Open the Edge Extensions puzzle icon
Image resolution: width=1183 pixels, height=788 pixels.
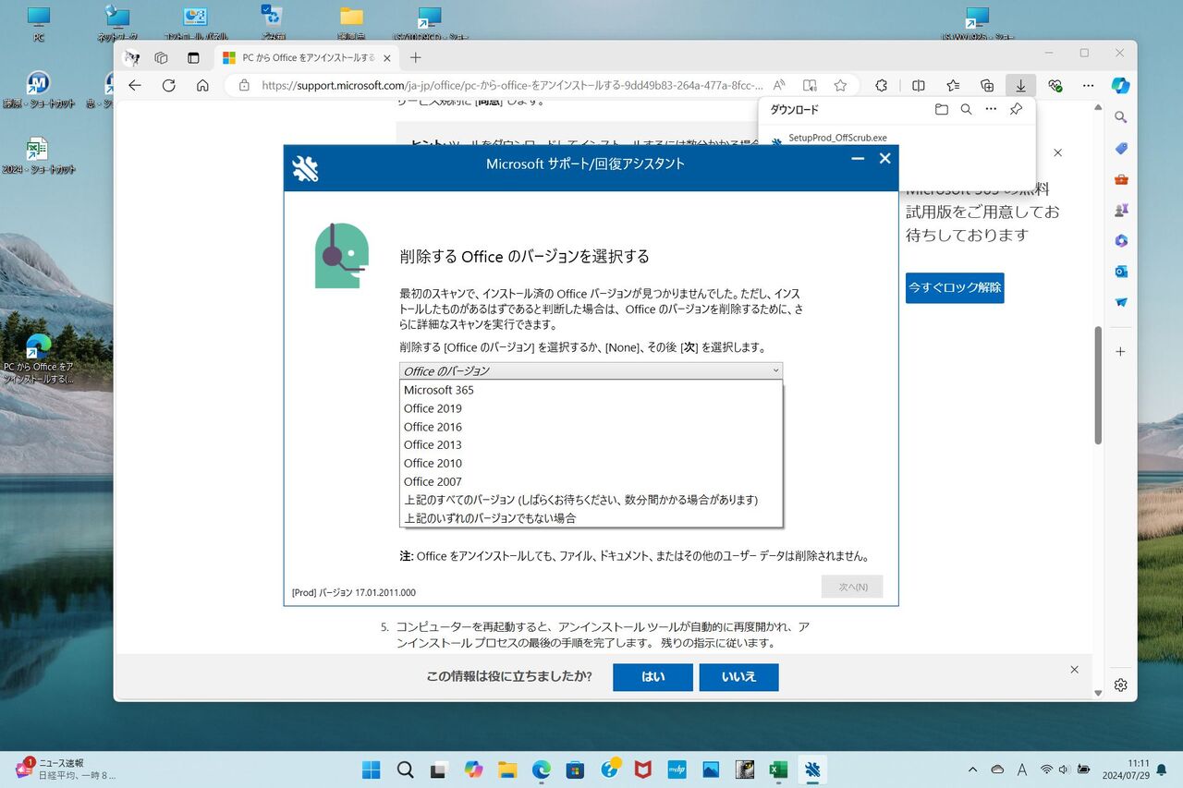(x=881, y=85)
